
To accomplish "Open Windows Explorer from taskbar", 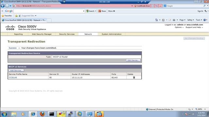I will tap(14, 114).
